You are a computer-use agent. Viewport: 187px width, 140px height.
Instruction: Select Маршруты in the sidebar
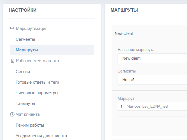point(27,50)
